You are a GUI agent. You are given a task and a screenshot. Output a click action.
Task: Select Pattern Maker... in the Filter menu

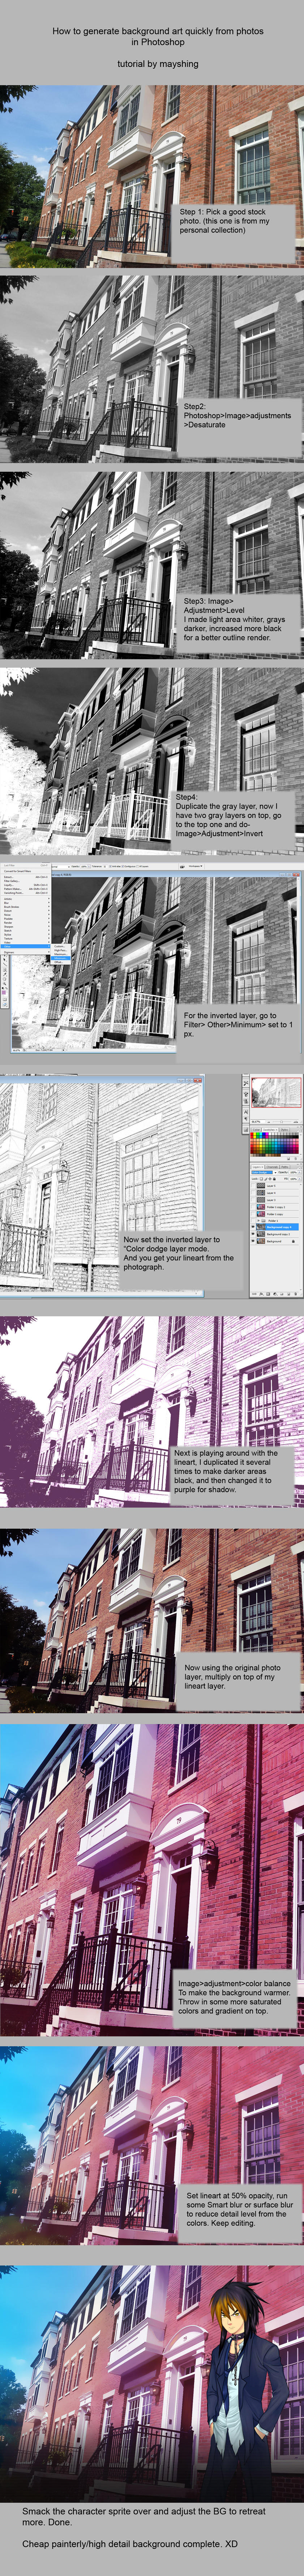tap(26, 889)
